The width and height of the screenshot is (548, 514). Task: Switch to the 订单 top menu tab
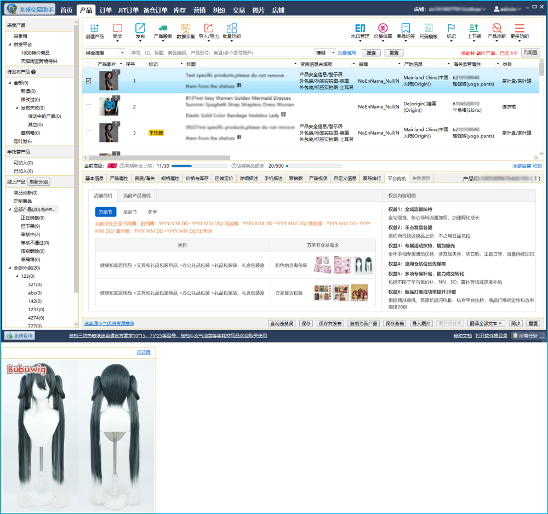(106, 10)
